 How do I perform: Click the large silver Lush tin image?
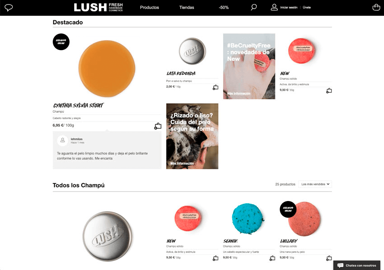[107, 236]
